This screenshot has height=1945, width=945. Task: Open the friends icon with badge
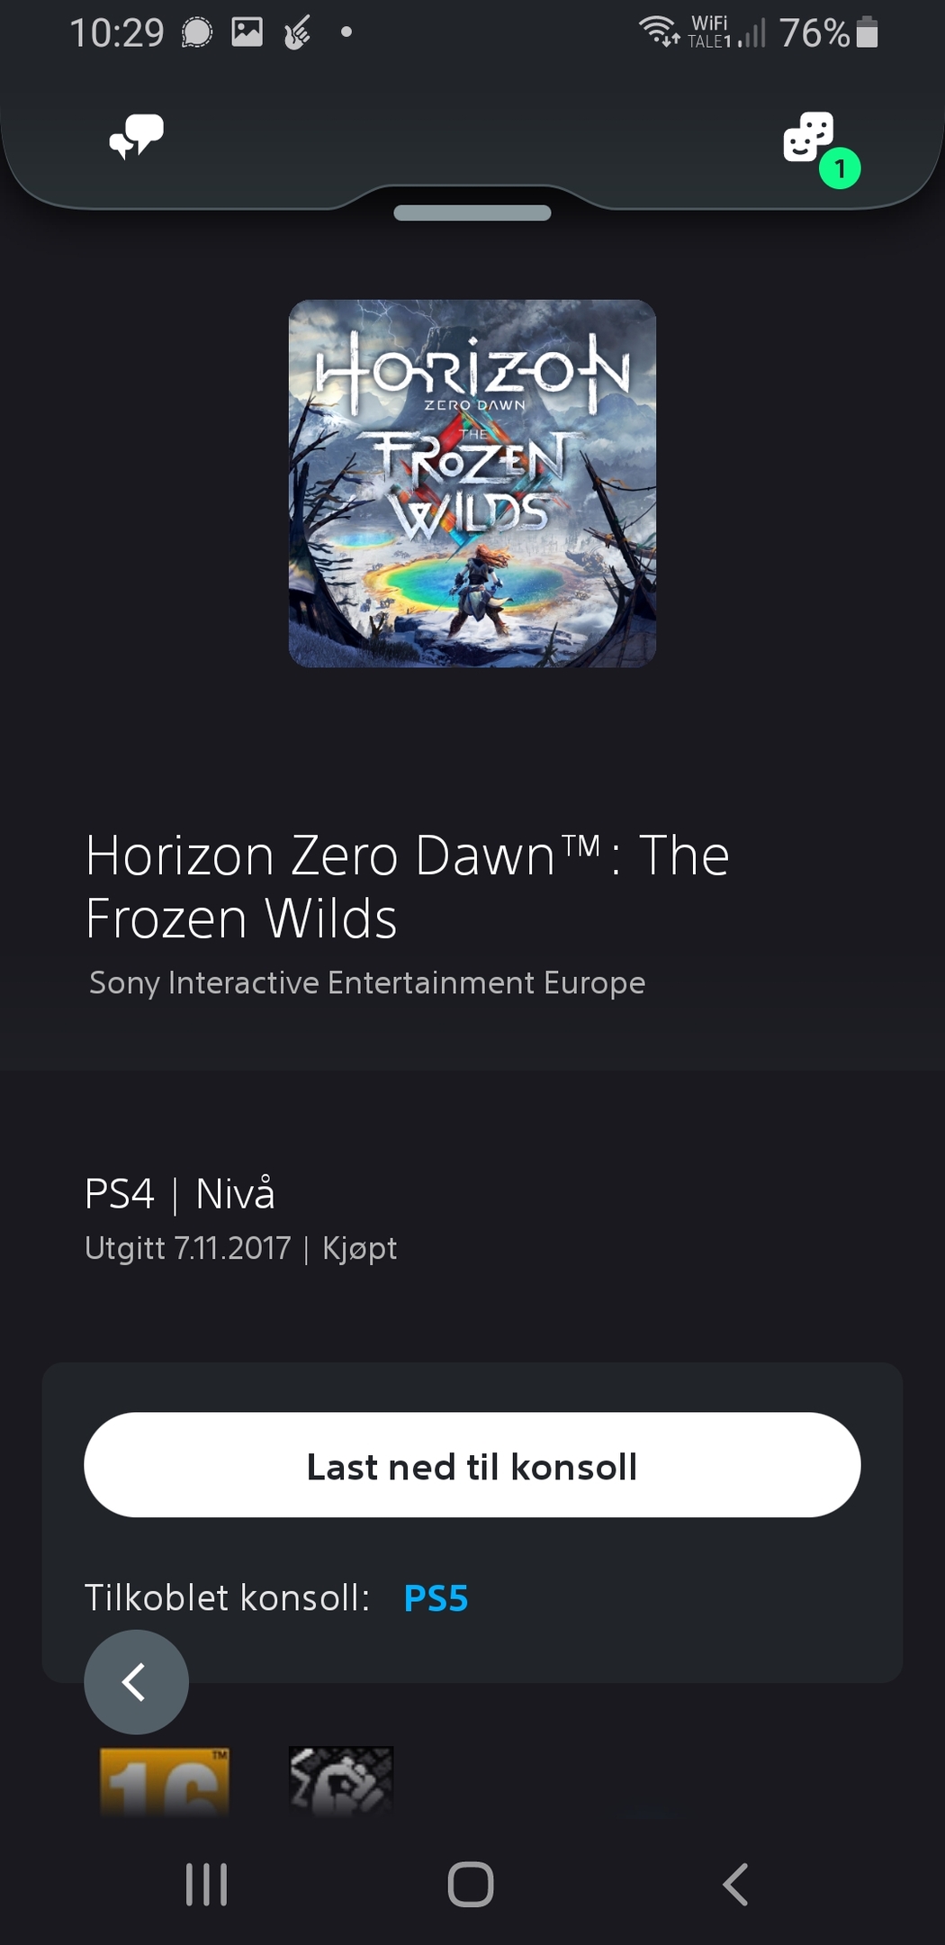click(x=808, y=138)
